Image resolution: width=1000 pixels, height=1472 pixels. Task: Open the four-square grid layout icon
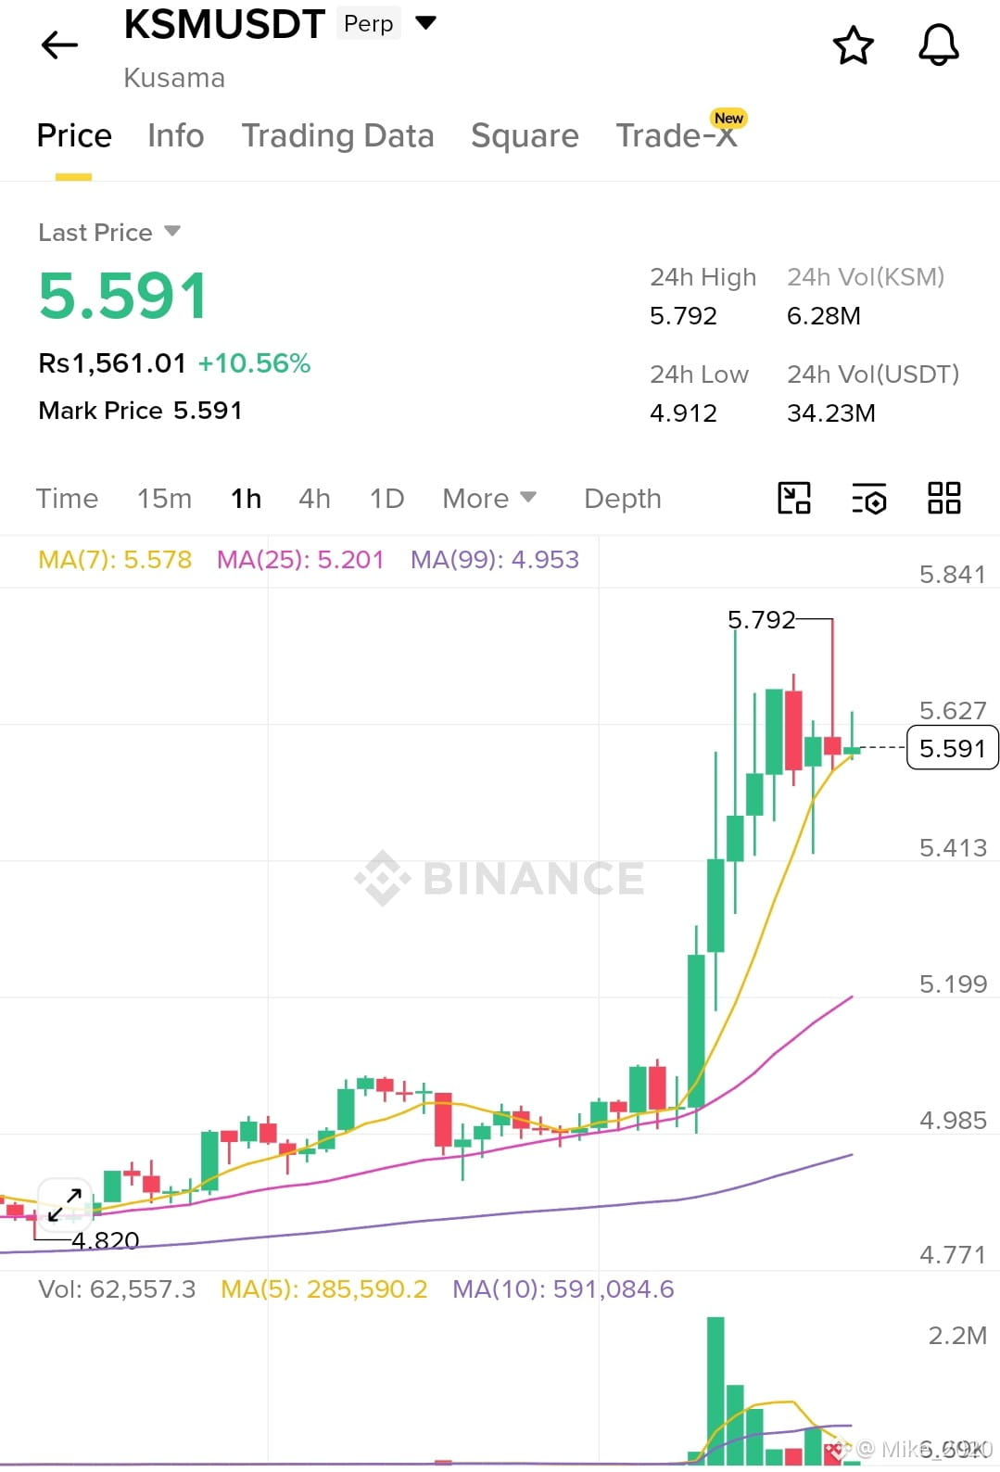pyautogui.click(x=944, y=498)
